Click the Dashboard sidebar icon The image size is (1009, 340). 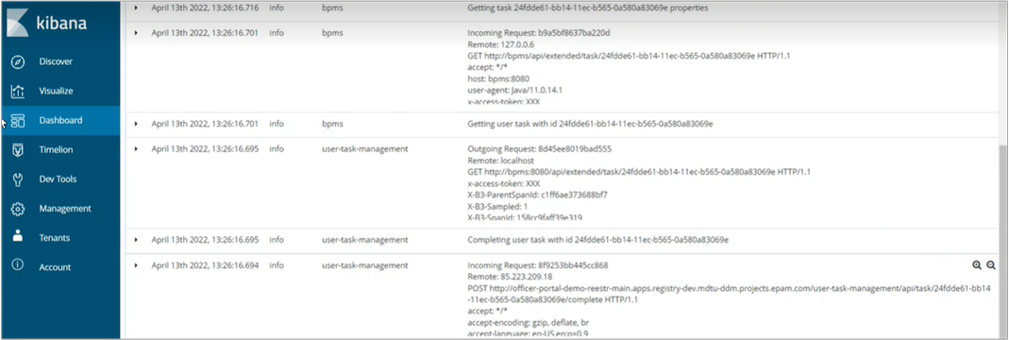[18, 121]
